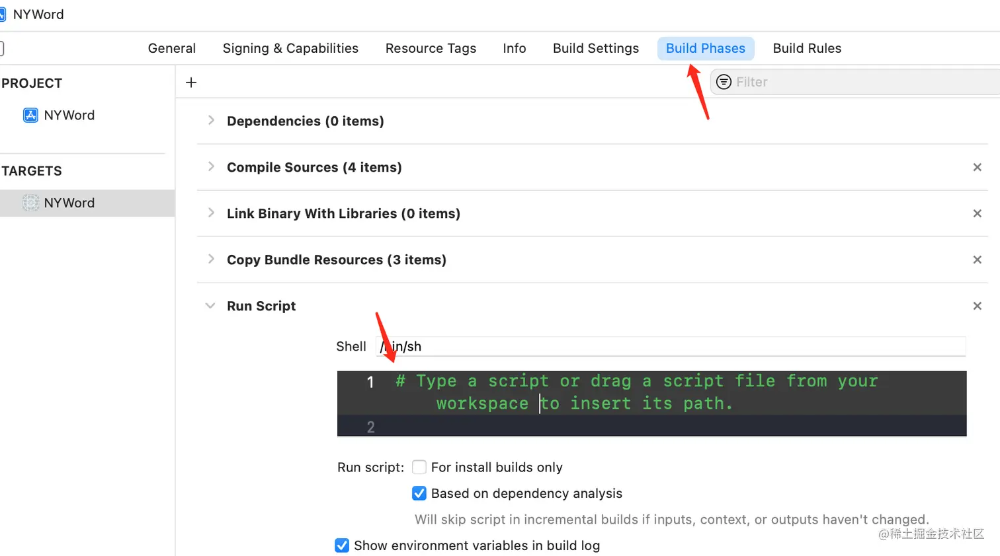Uncheck Based on dependency analysis
Image resolution: width=1000 pixels, height=556 pixels.
pyautogui.click(x=419, y=493)
